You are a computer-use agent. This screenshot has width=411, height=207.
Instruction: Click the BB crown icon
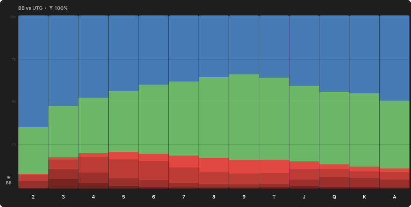tap(9, 177)
